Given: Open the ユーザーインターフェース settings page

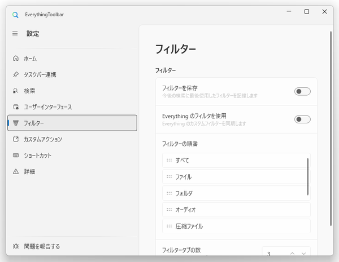Looking at the screenshot, I should point(72,106).
